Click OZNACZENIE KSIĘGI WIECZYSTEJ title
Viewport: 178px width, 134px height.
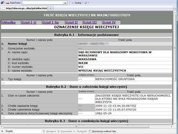87,27
